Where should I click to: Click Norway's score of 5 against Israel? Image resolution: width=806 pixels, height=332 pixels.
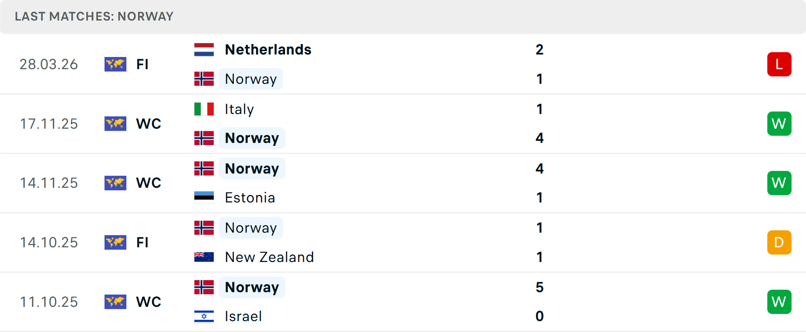pos(539,287)
